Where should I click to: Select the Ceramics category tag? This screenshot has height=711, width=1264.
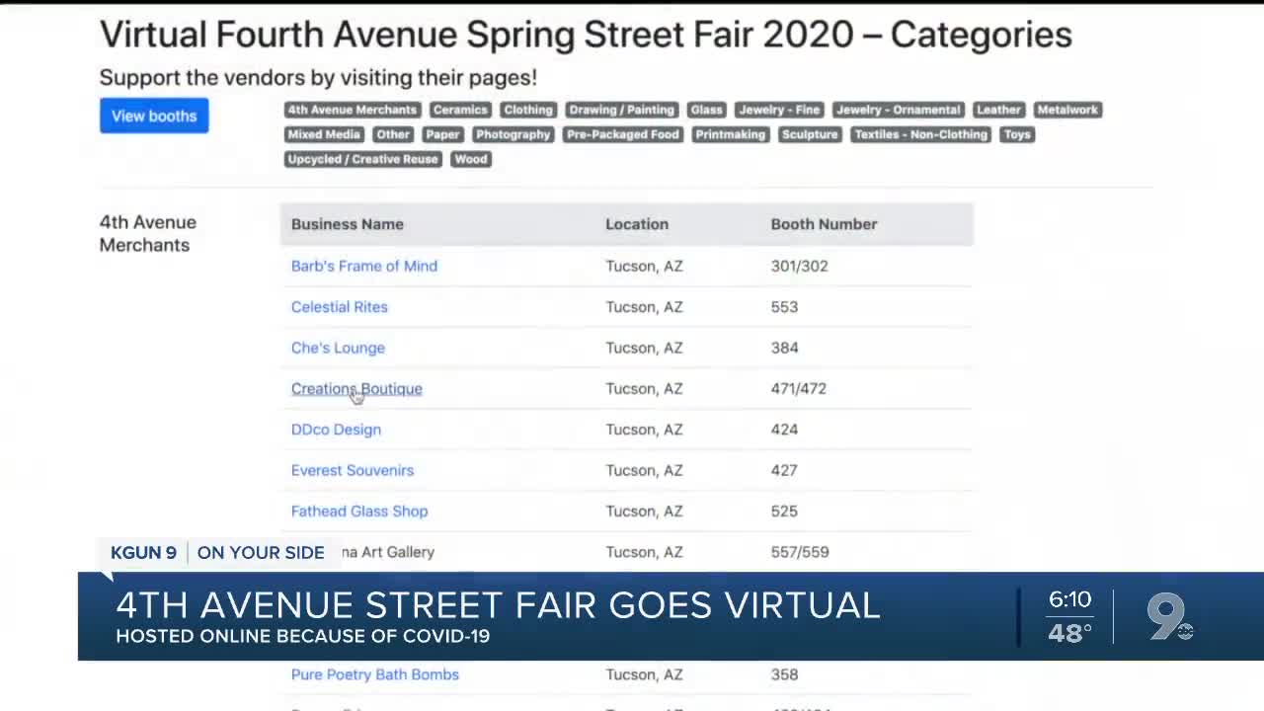(460, 110)
